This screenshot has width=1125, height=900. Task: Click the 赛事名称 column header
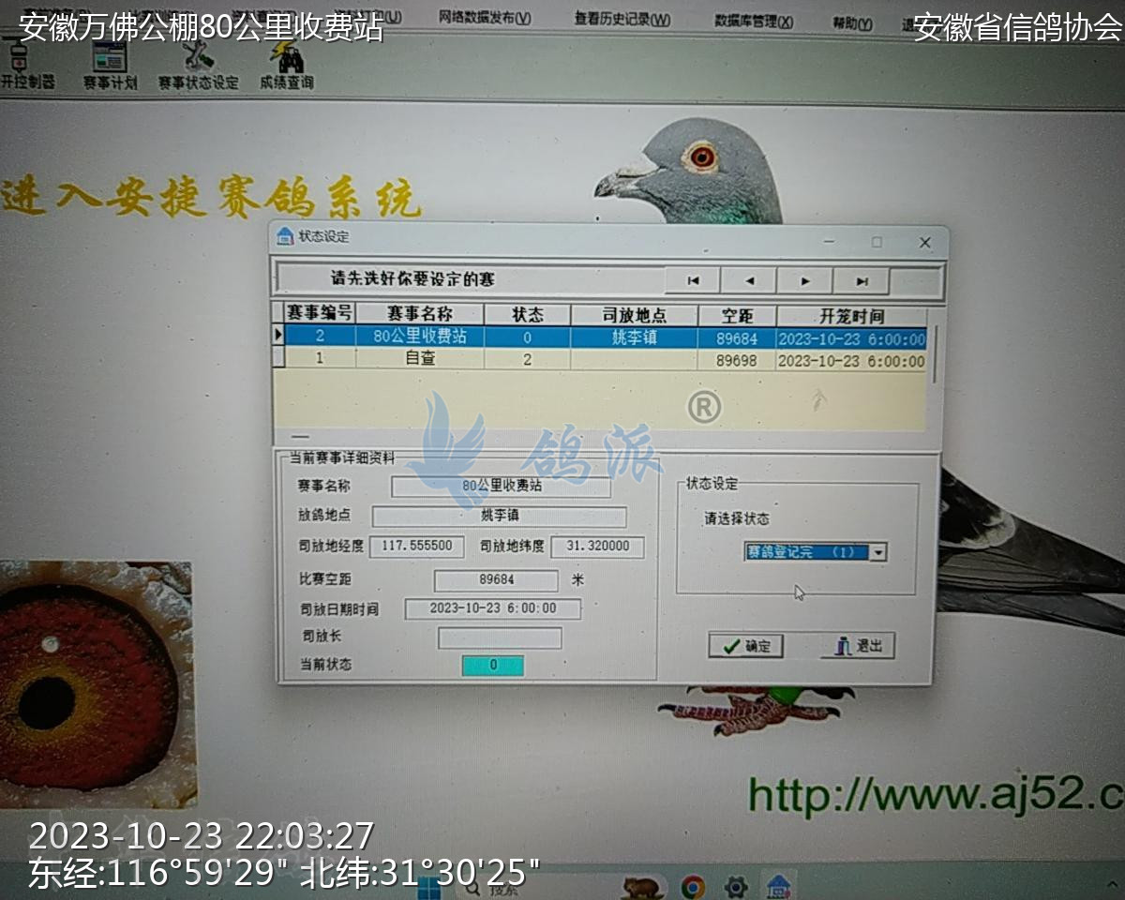tap(420, 314)
